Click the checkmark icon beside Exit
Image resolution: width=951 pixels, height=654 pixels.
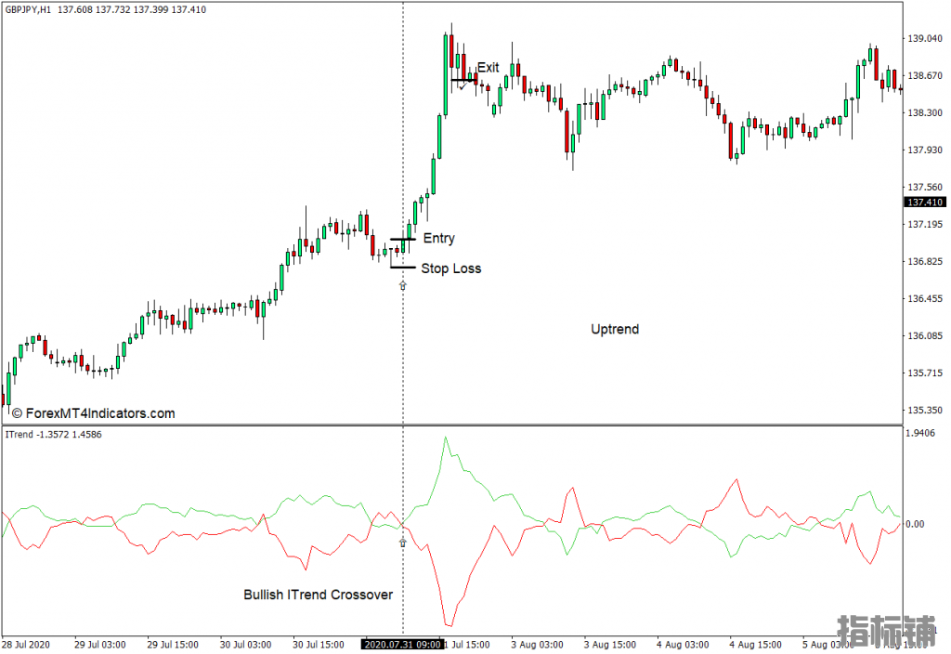462,86
